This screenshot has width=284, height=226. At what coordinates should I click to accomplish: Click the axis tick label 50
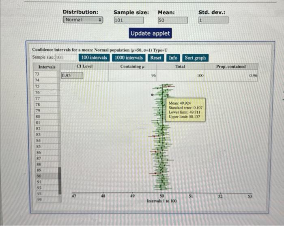(162, 196)
